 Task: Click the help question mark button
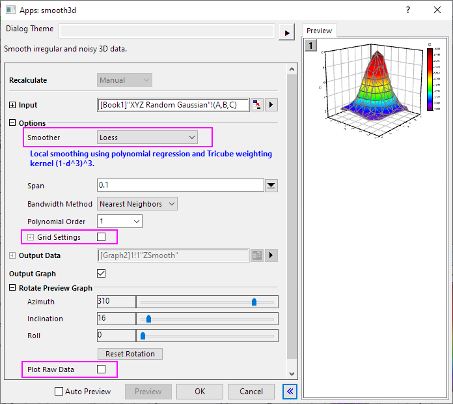click(408, 10)
